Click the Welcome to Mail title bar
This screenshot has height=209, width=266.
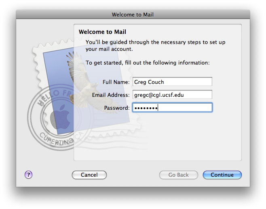point(133,15)
